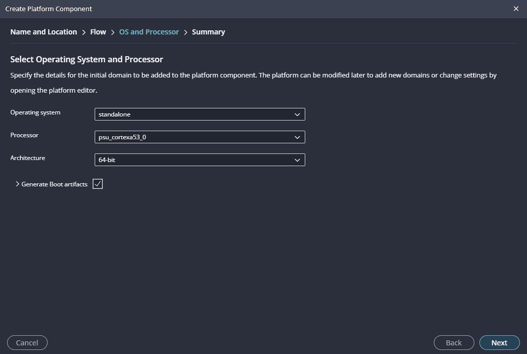Click chevron separator after Name and Location
Viewport: 527px width, 354px height.
click(x=84, y=32)
